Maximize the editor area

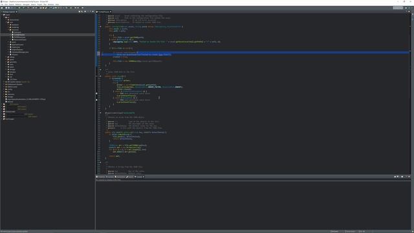pos(409,12)
